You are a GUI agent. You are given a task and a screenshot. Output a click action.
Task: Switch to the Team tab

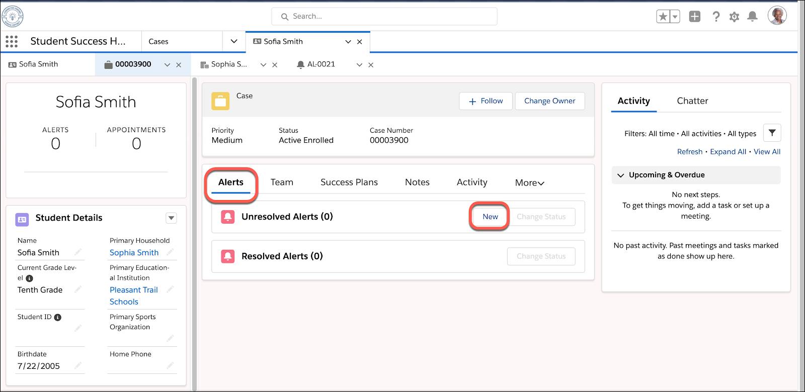coord(282,182)
